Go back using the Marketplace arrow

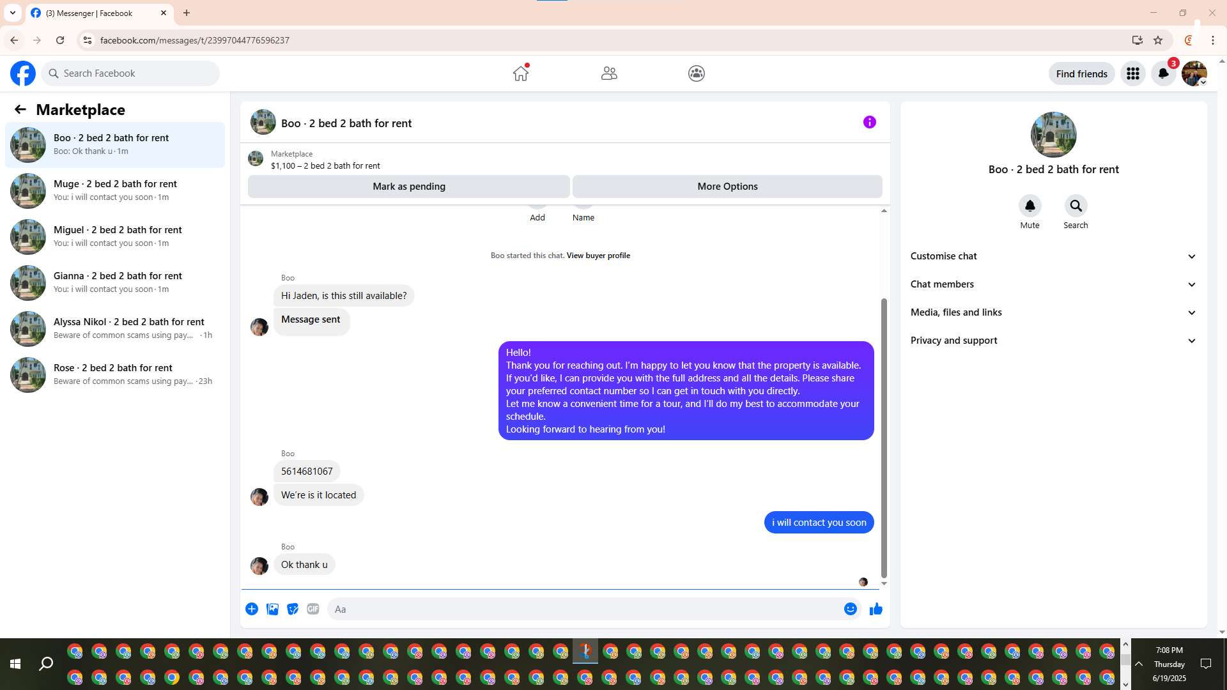(x=20, y=110)
